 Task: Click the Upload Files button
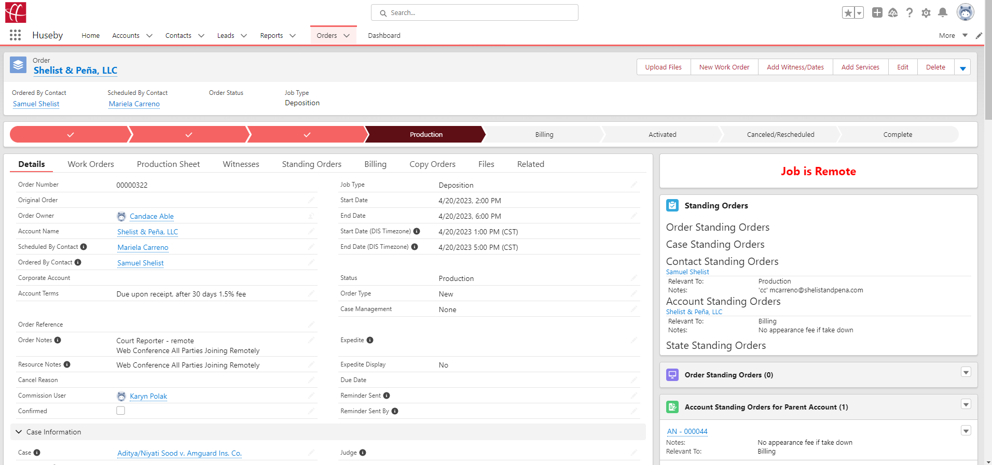click(x=664, y=67)
